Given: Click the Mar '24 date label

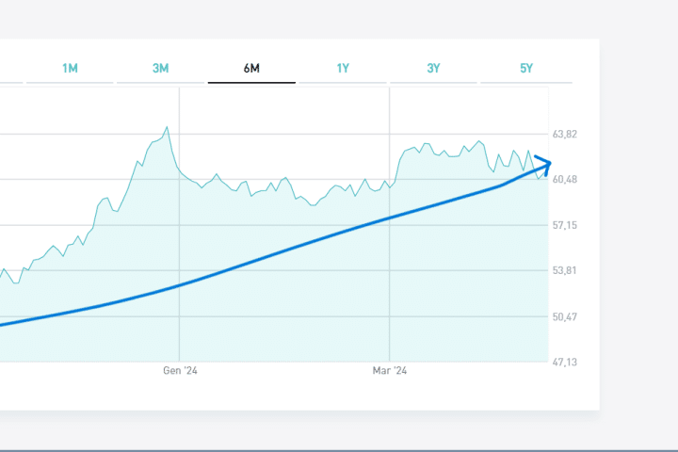Looking at the screenshot, I should point(390,371).
